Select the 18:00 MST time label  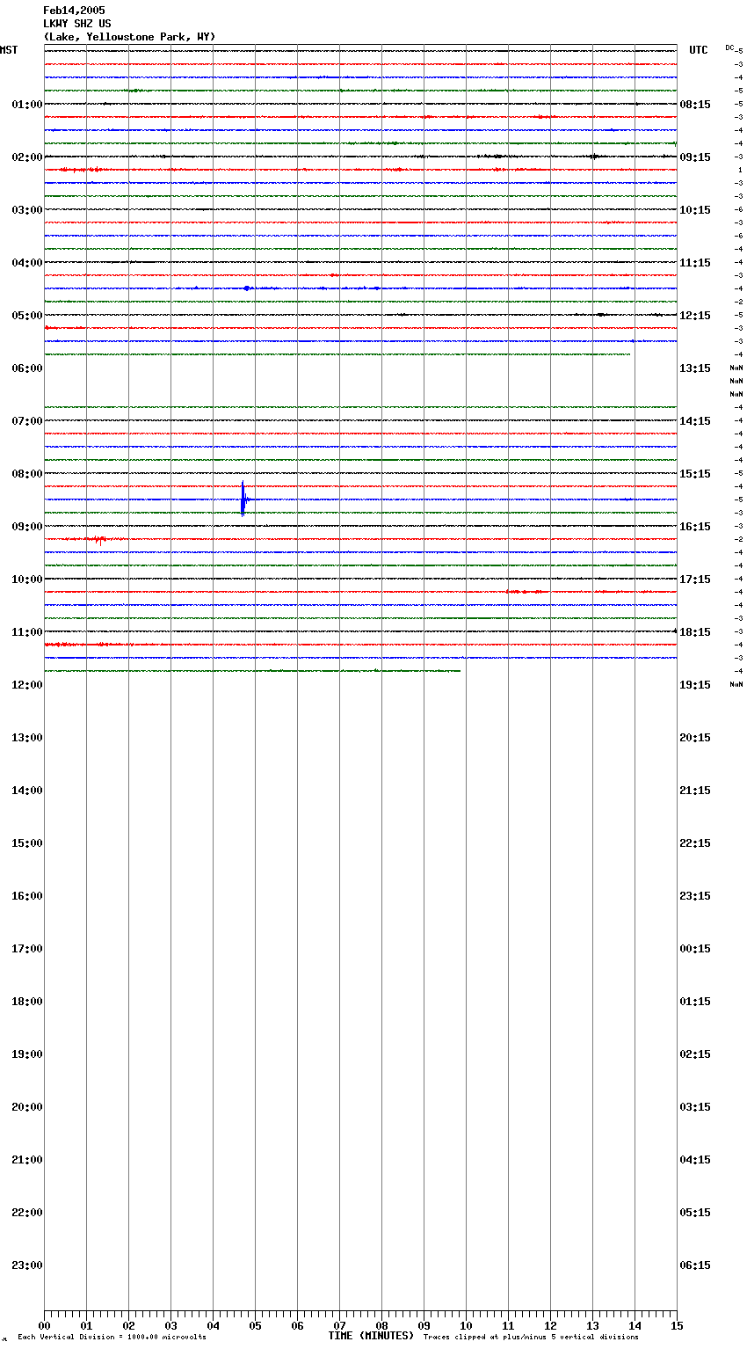coord(27,1002)
